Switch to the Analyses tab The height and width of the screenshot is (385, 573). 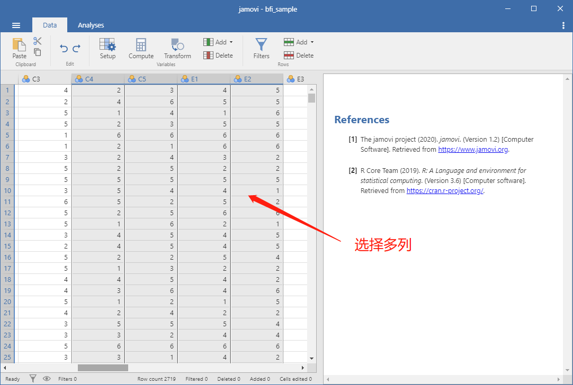[x=91, y=25]
